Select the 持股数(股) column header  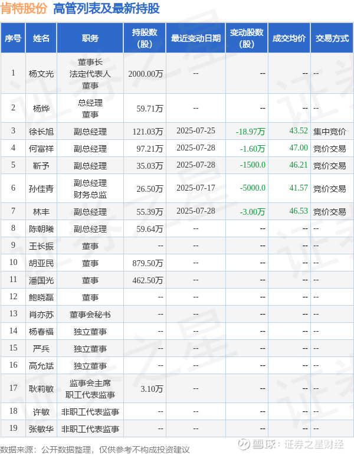coord(145,38)
